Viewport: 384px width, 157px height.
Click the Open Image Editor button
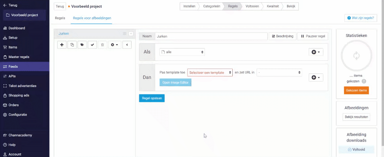click(x=175, y=82)
